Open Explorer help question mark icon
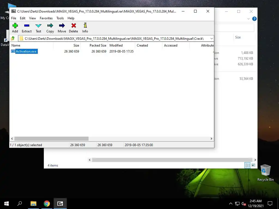The image size is (279, 209). (x=254, y=19)
